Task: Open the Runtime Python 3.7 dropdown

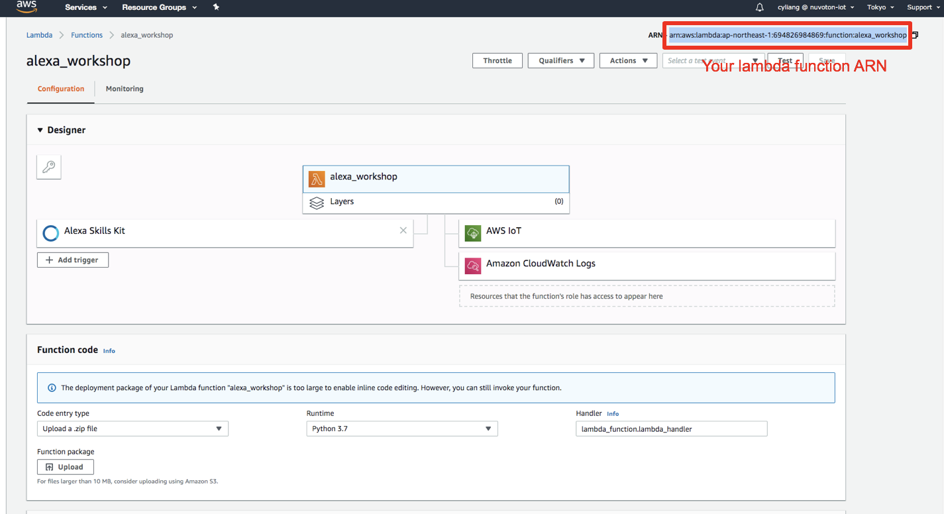Action: (x=402, y=429)
